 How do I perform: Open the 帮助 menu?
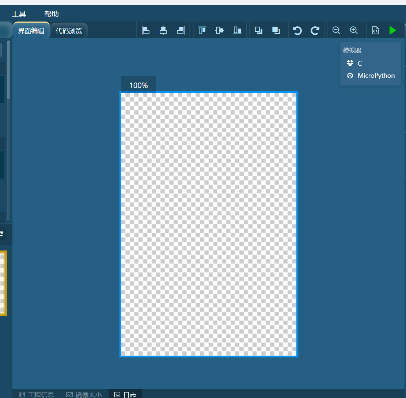click(x=52, y=14)
